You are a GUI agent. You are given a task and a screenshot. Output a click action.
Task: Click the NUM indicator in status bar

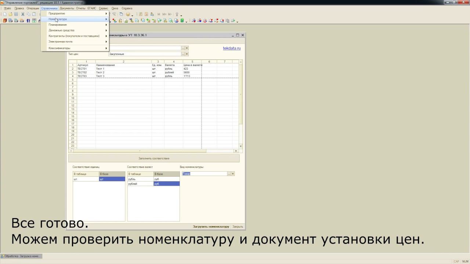coord(464,261)
